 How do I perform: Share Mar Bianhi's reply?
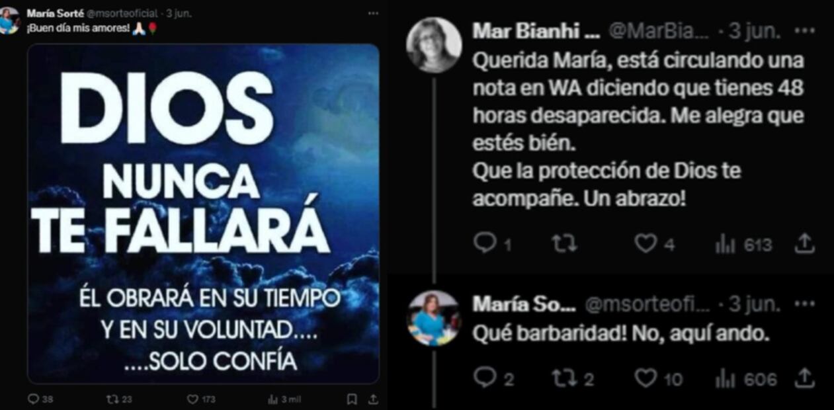pyautogui.click(x=804, y=244)
